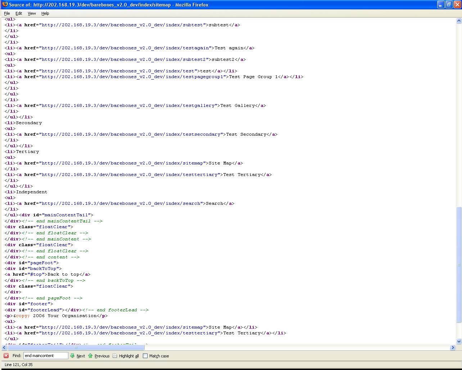
Task: Open the Edit menu
Action: (x=19, y=13)
